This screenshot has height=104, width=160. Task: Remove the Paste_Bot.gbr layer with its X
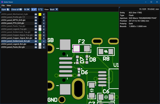coord(44,47)
